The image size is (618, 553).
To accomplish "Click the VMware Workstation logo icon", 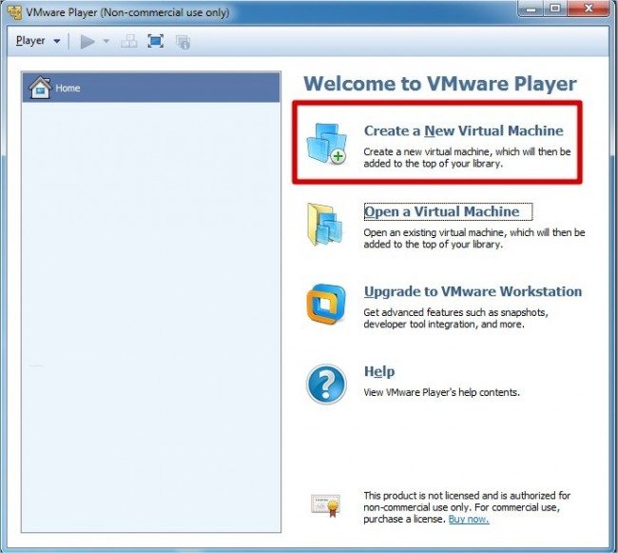I will click(x=326, y=304).
